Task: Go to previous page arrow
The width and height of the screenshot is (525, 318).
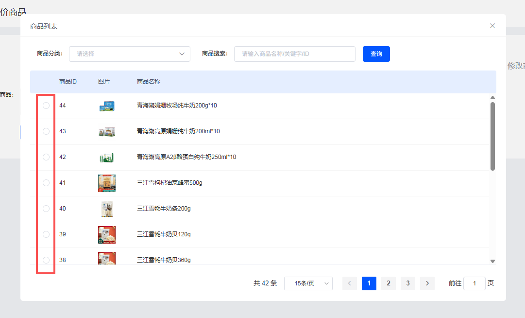Action: (x=350, y=283)
